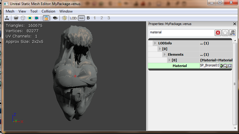Select Auto LOD button
Viewport: 239px width, 134px height.
click(x=81, y=18)
